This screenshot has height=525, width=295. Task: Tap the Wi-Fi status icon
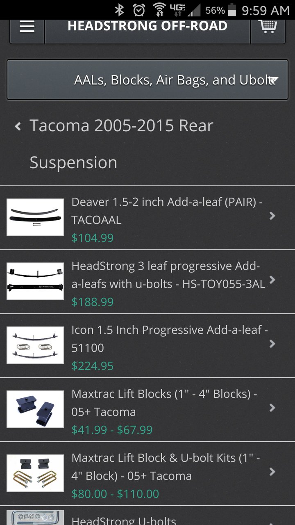(x=159, y=10)
